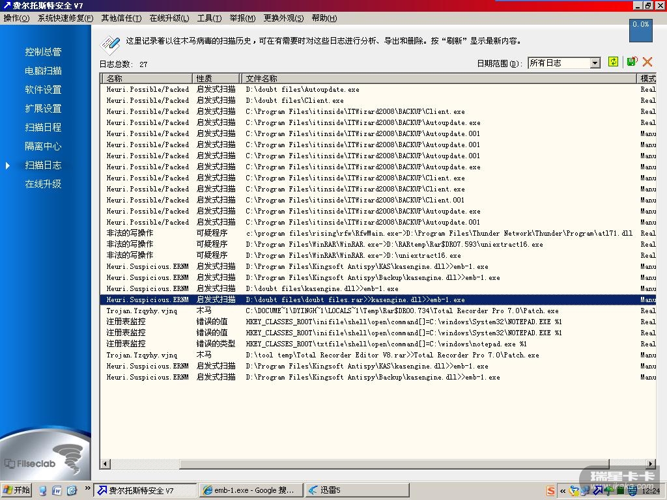Click the 0.0% progress indicator box
This screenshot has height=500, width=667.
point(641,30)
